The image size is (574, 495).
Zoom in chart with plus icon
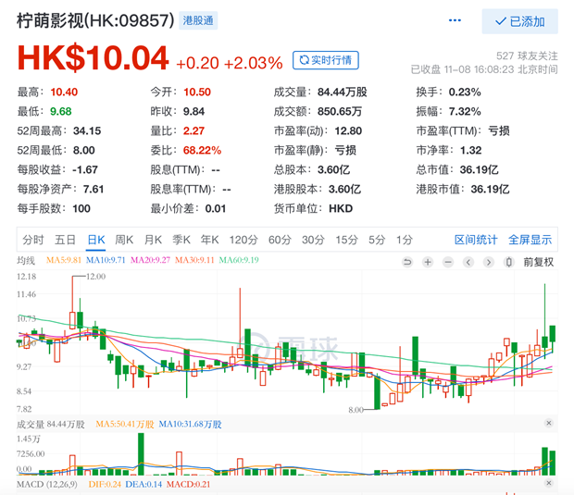click(428, 262)
